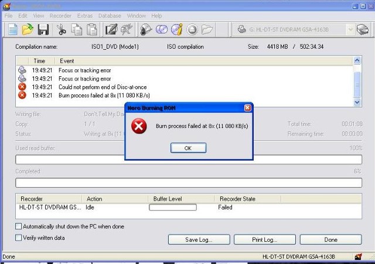Click the Buffer Level column header

pos(182,199)
